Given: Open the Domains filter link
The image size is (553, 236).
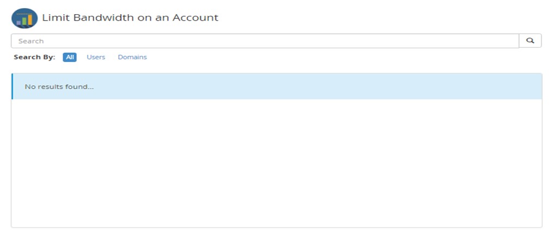Looking at the screenshot, I should (132, 57).
